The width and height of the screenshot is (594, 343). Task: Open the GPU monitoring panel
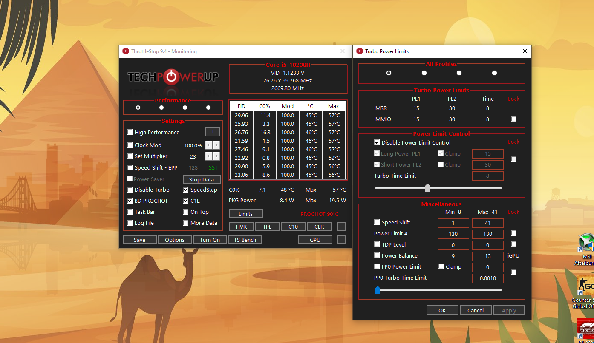click(315, 240)
